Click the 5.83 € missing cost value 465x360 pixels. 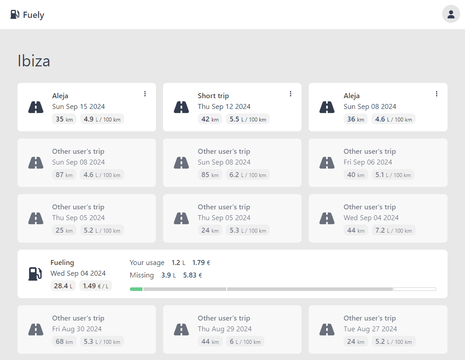pyautogui.click(x=193, y=275)
